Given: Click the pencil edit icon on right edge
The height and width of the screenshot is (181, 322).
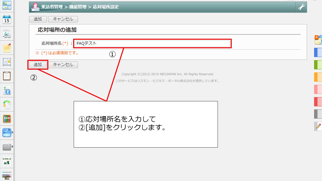Looking at the screenshot, I should tap(318, 126).
